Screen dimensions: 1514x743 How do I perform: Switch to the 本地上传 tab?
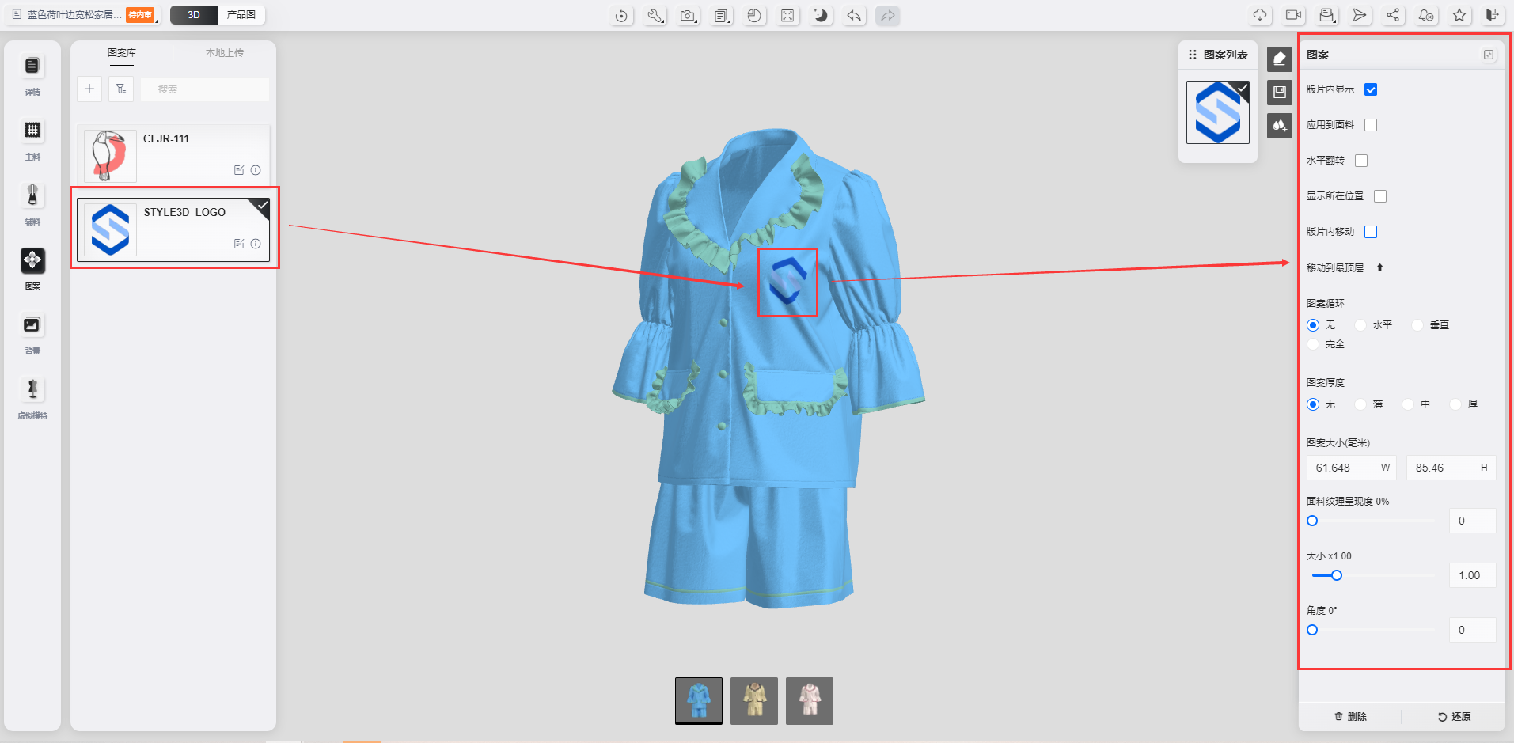[x=225, y=53]
